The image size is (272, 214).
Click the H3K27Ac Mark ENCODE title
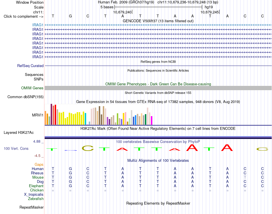(158, 129)
